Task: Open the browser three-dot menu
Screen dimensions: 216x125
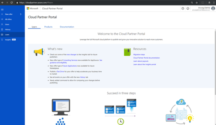Action: 214,2
